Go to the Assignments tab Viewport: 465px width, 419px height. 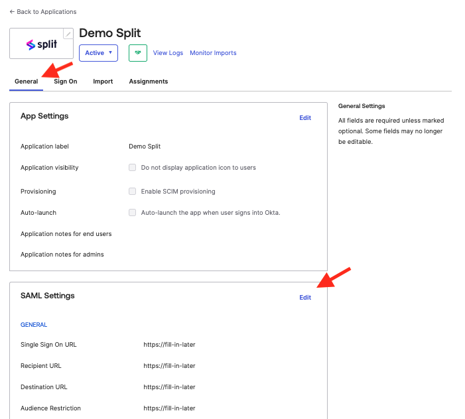[149, 82]
